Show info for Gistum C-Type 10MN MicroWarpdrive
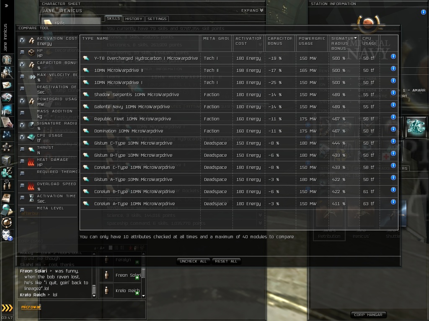Viewport: 429px width, 321px height. 393,141
